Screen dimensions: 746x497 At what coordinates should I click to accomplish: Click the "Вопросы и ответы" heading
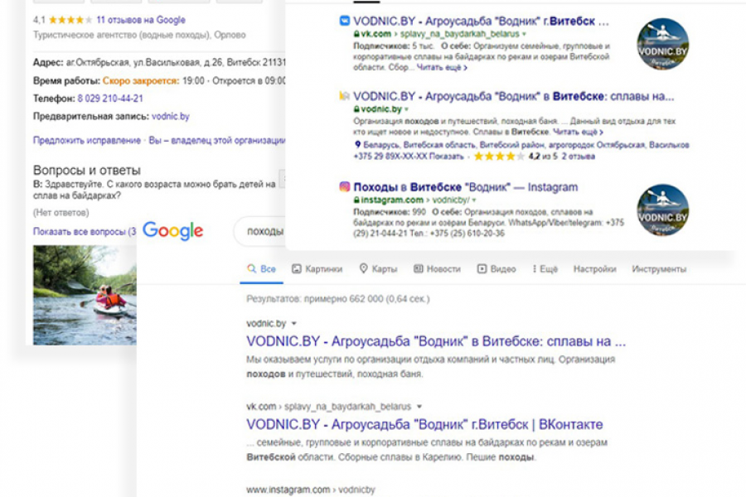86,171
